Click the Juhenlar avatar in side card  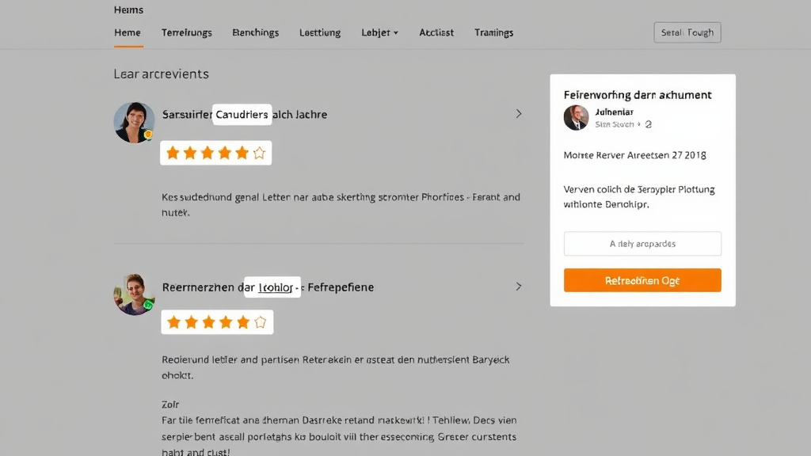(576, 117)
